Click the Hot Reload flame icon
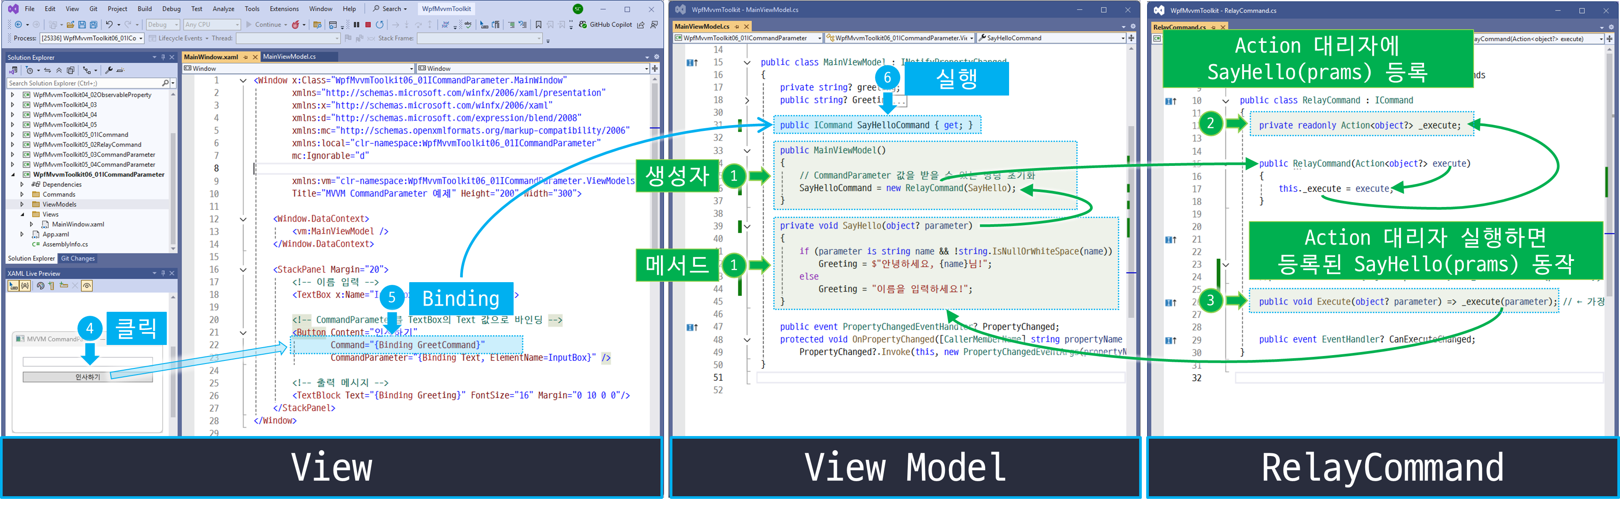Screen dimensions: 1620x517 (x=295, y=24)
